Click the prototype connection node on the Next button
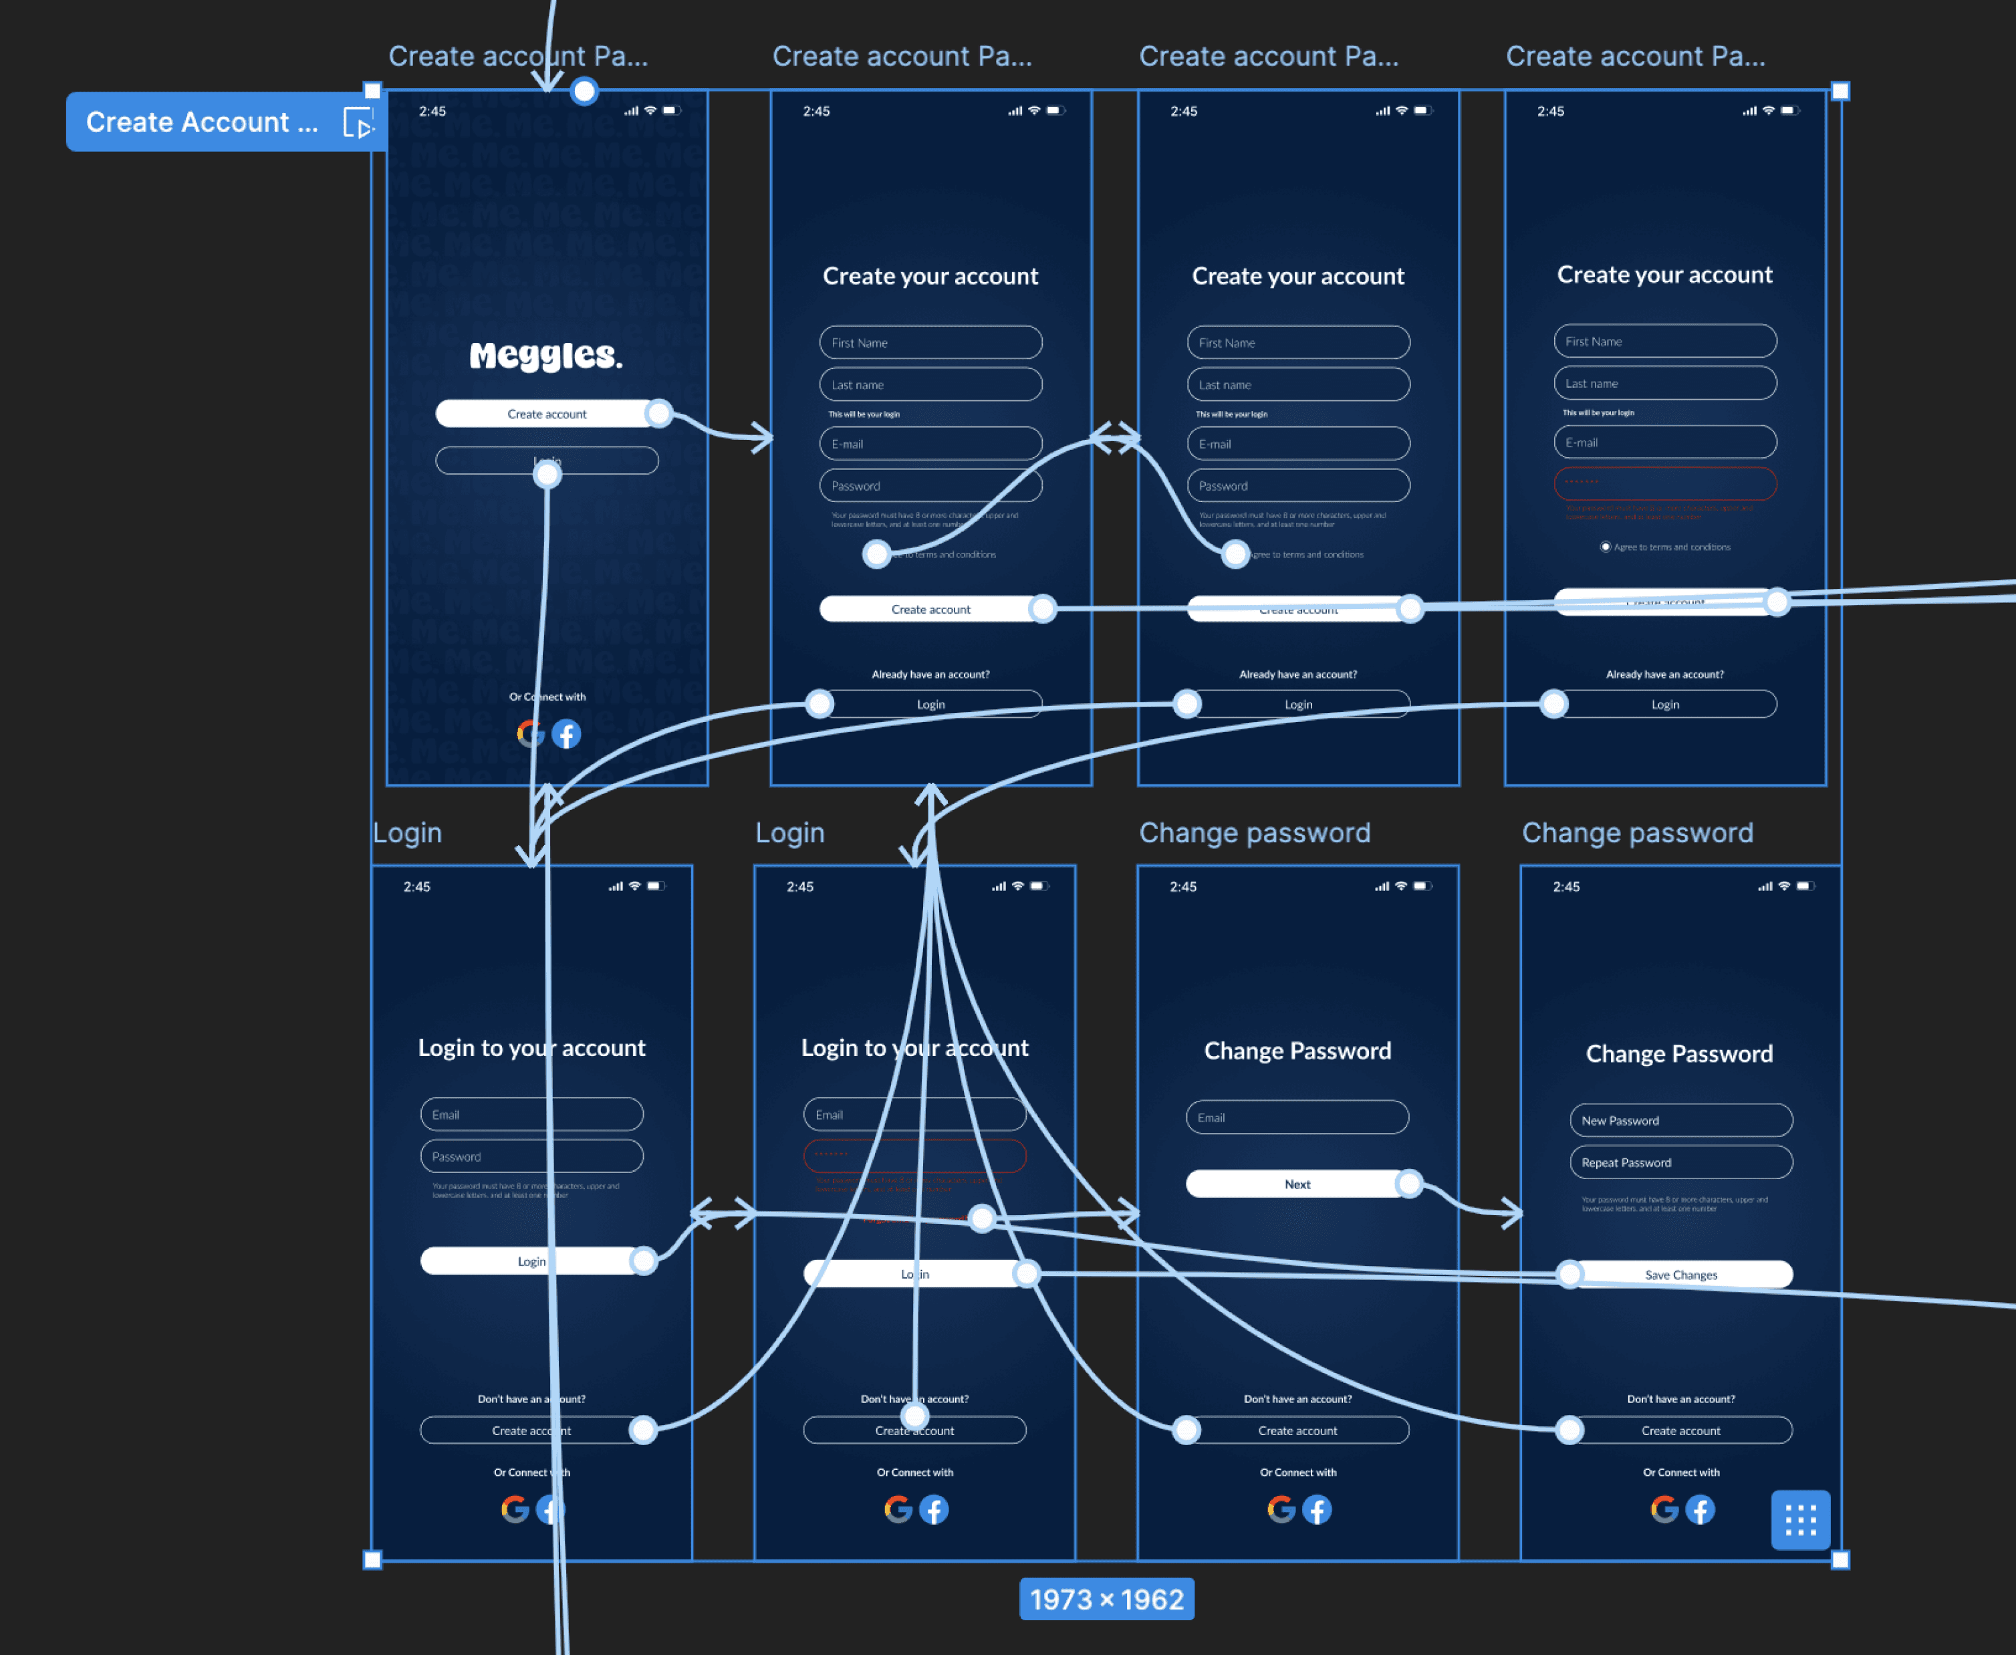Image resolution: width=2016 pixels, height=1655 pixels. (1408, 1184)
